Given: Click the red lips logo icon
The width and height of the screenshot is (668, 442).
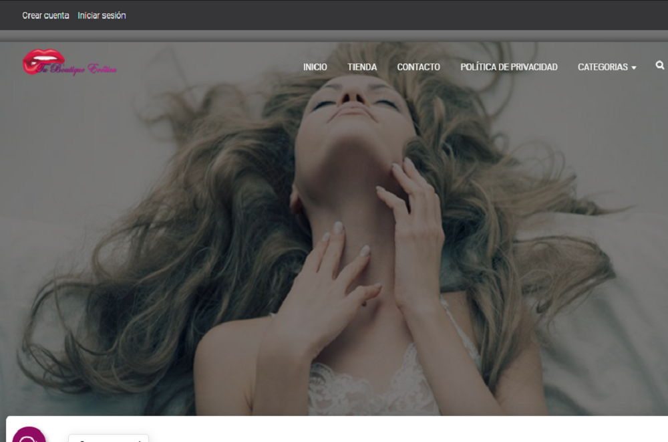Looking at the screenshot, I should point(41,62).
